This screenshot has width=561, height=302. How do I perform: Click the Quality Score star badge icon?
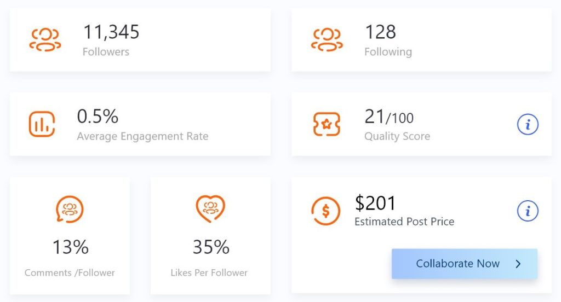[327, 124]
